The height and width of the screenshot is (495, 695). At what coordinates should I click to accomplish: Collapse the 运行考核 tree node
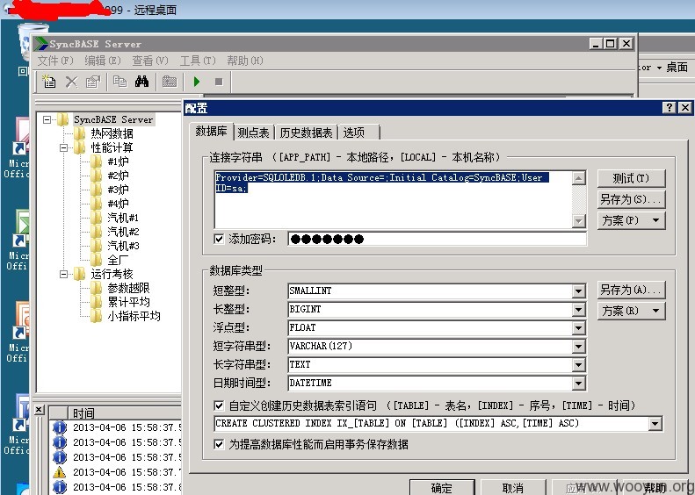click(x=64, y=275)
